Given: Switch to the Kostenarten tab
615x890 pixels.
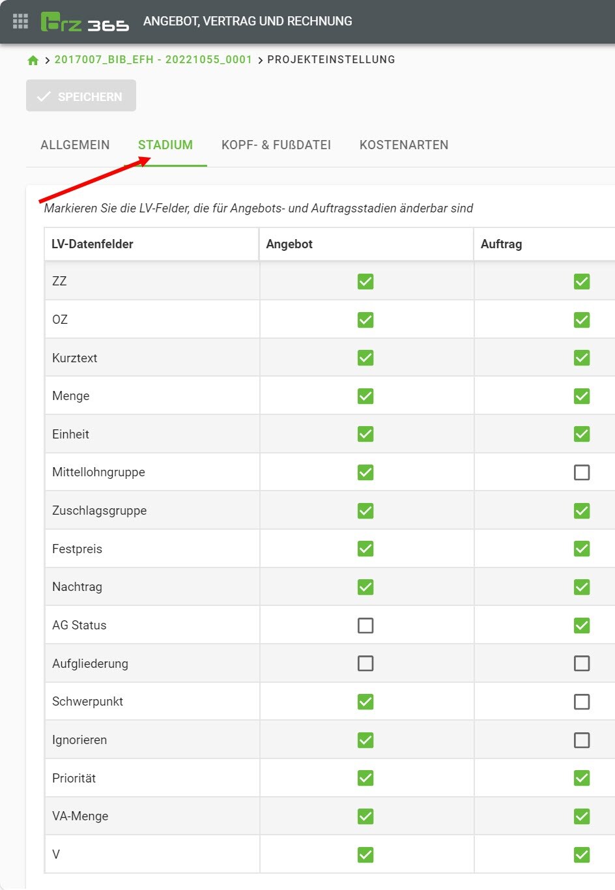Looking at the screenshot, I should (404, 145).
